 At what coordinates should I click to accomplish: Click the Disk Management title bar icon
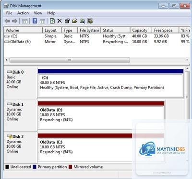coord(6,6)
